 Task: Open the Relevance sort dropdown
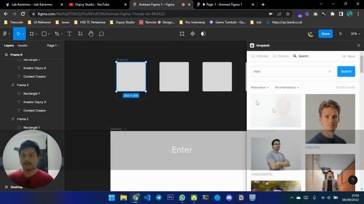tap(260, 87)
